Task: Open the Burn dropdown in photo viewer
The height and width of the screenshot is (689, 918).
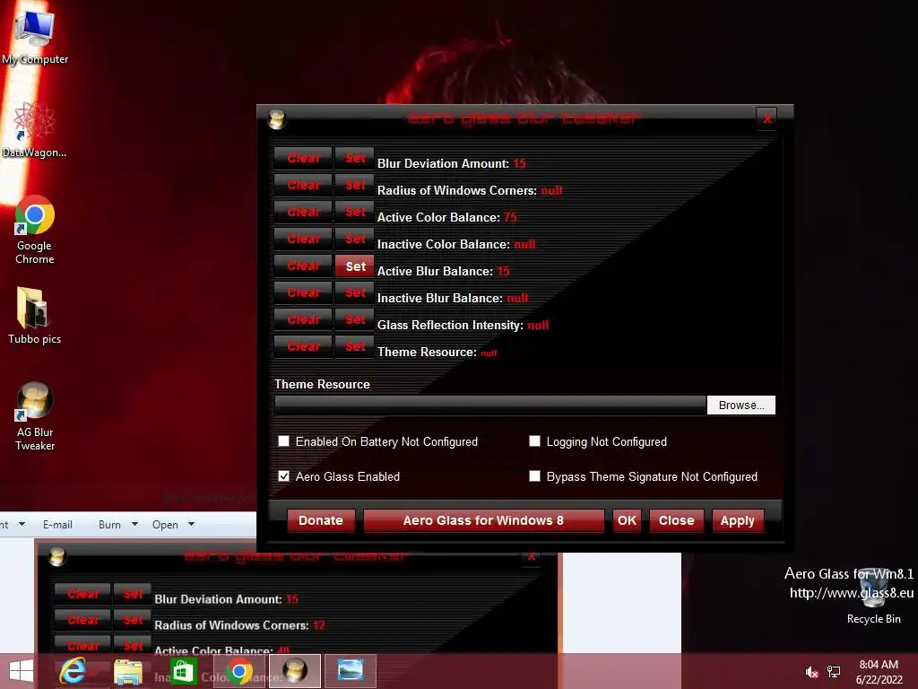Action: [x=117, y=524]
